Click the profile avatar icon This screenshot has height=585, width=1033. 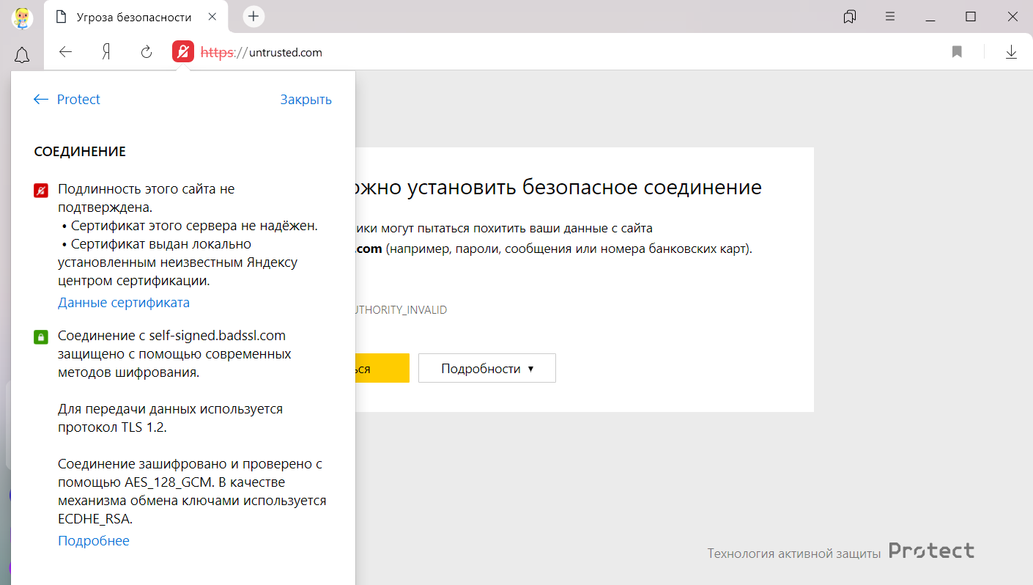(x=22, y=17)
